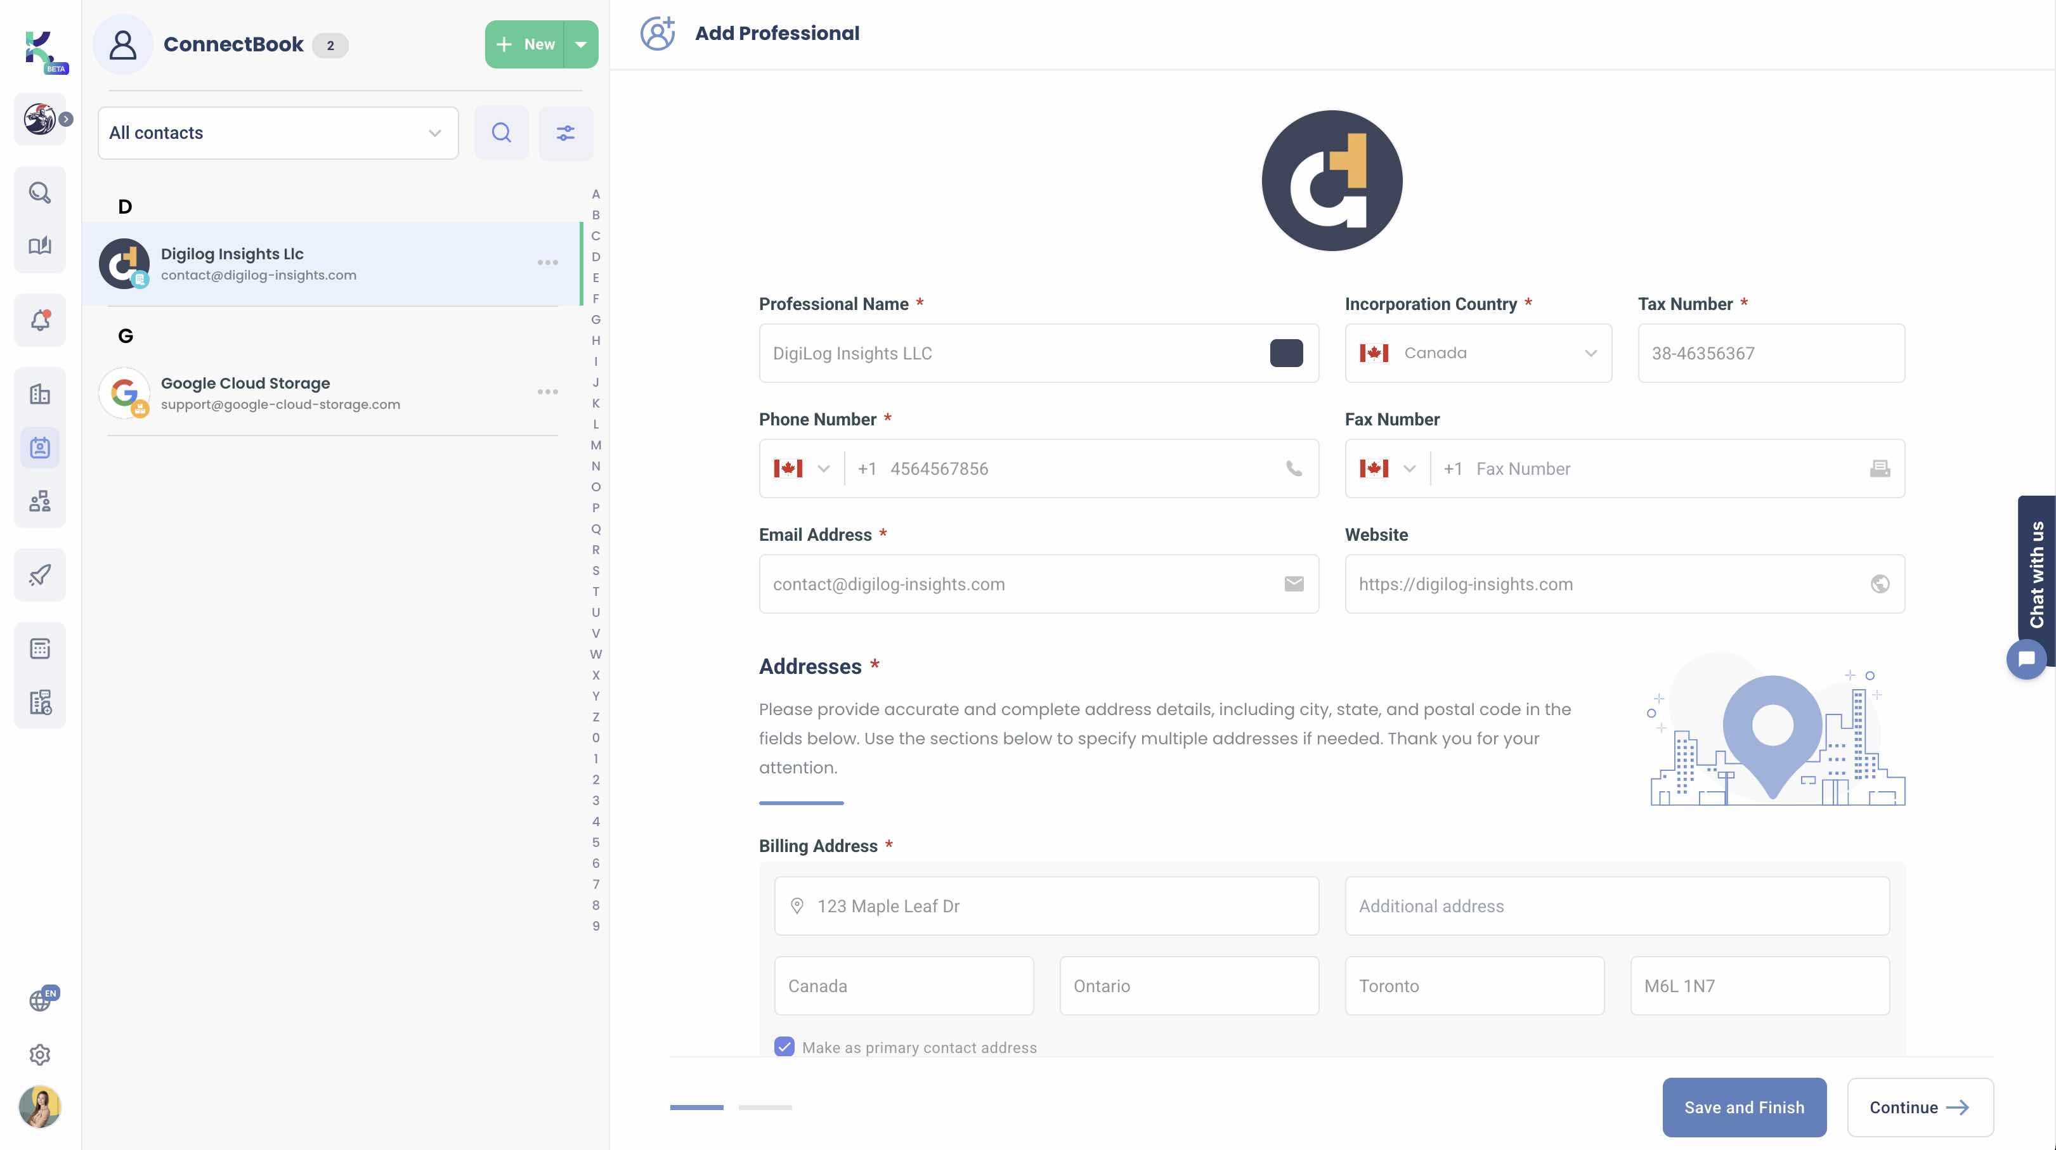This screenshot has height=1150, width=2056.
Task: Expand the All contacts filter dropdown
Action: click(434, 132)
